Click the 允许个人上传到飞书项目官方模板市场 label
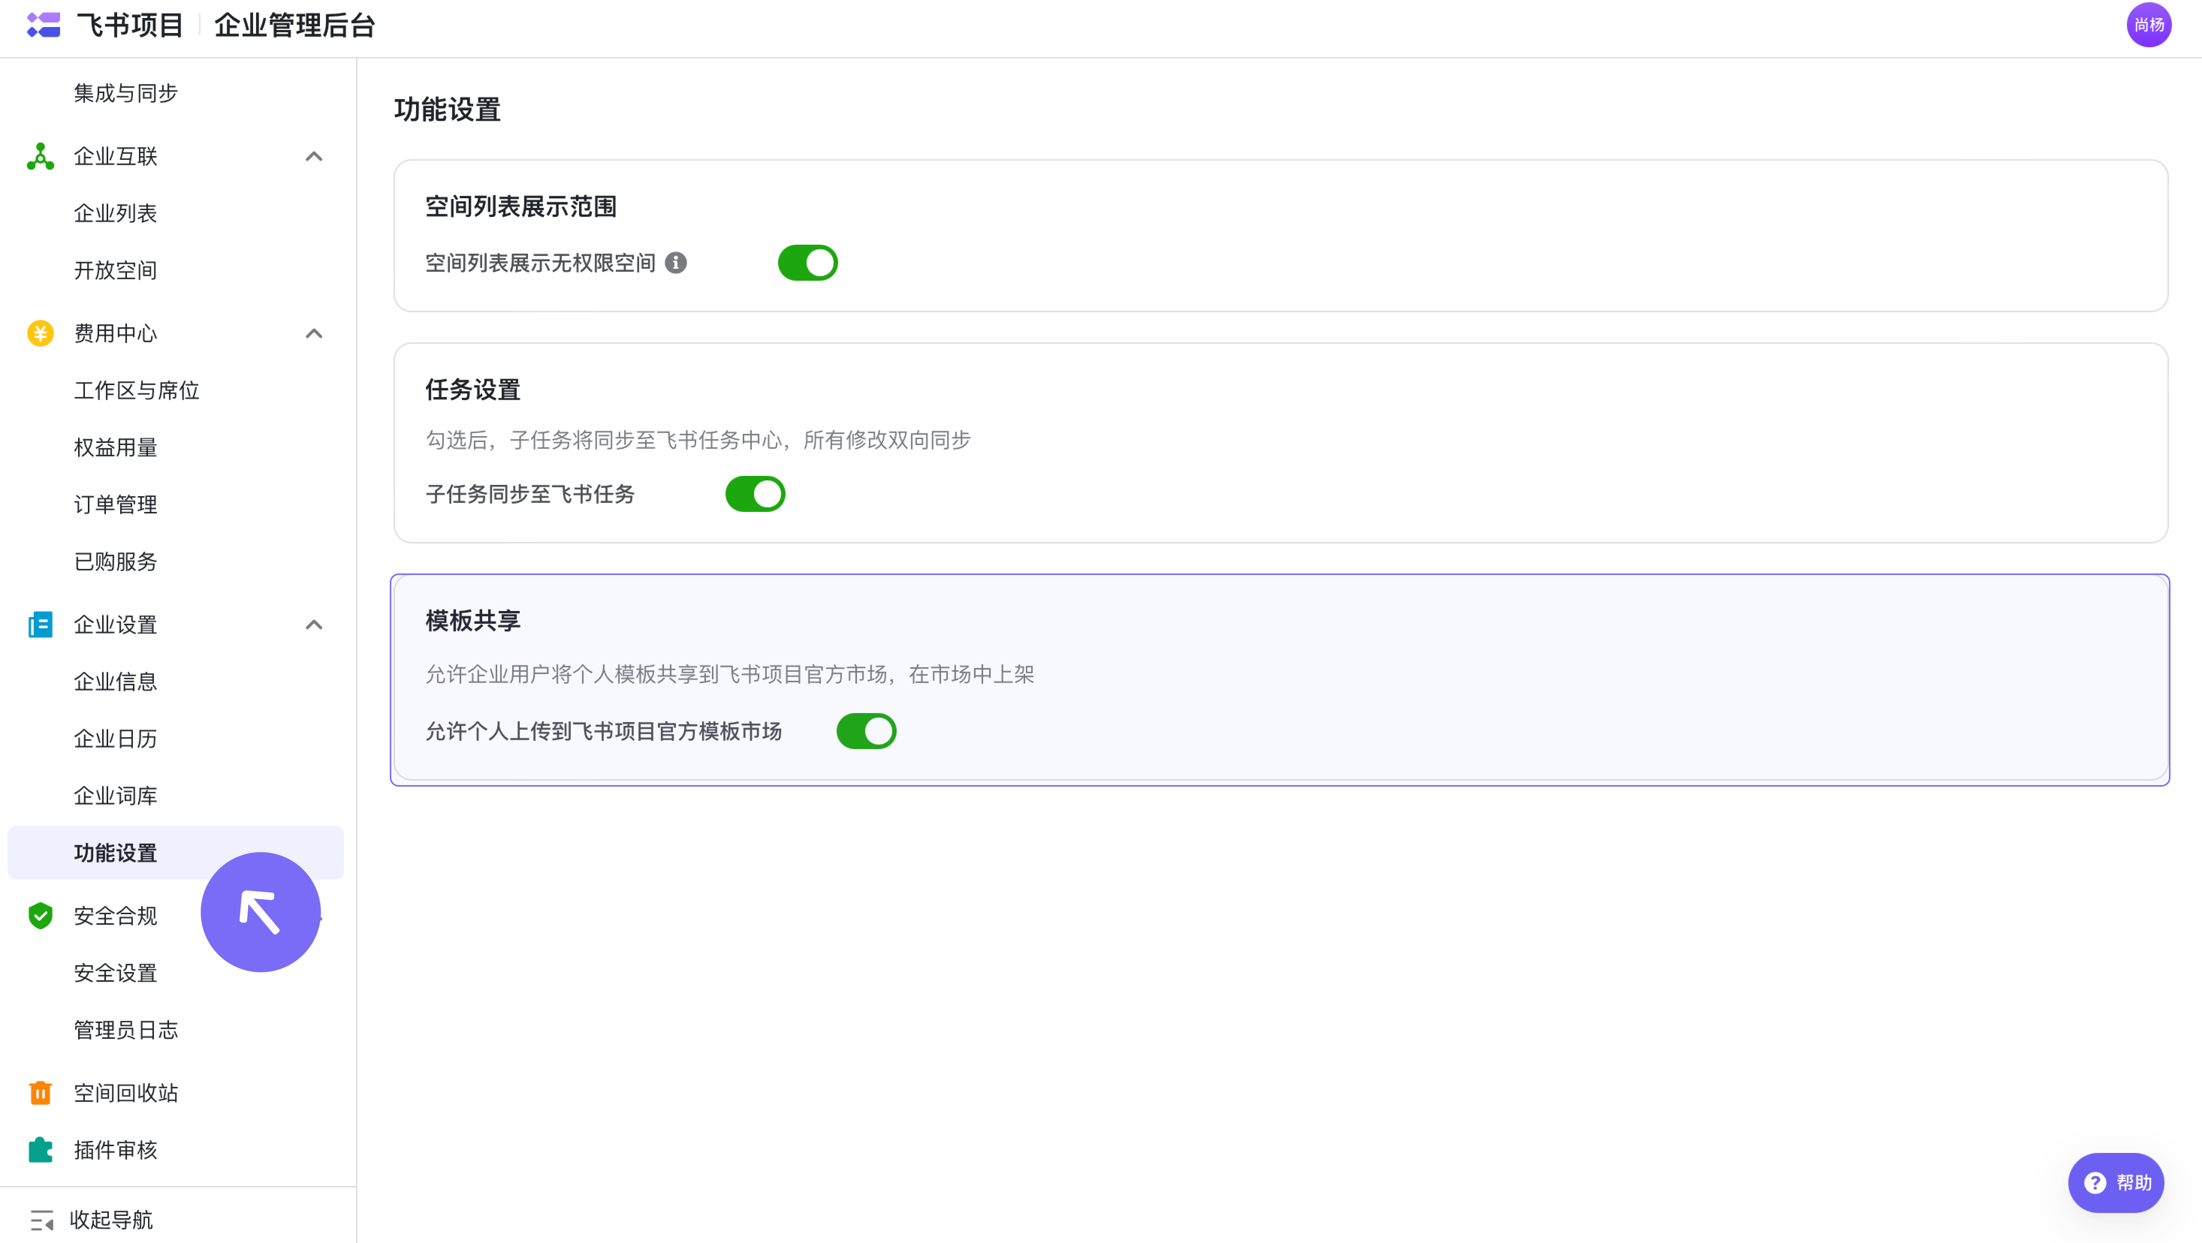The width and height of the screenshot is (2202, 1243). point(604,732)
